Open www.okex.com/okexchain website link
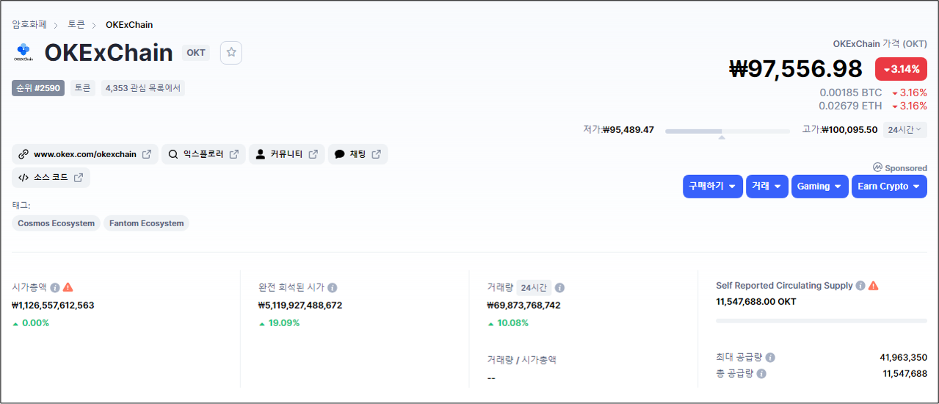This screenshot has height=404, width=939. pos(84,154)
